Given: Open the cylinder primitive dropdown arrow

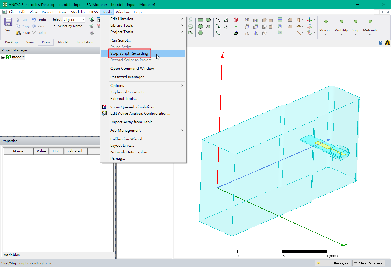Looking at the screenshot, I should pyautogui.click(x=302, y=20).
